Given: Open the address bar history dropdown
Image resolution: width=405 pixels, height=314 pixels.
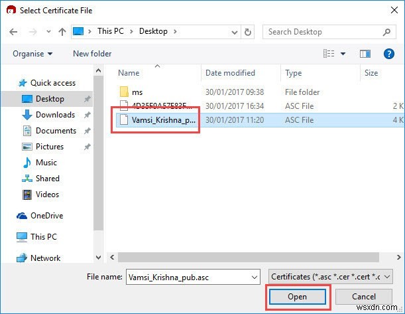Looking at the screenshot, I should [235, 32].
